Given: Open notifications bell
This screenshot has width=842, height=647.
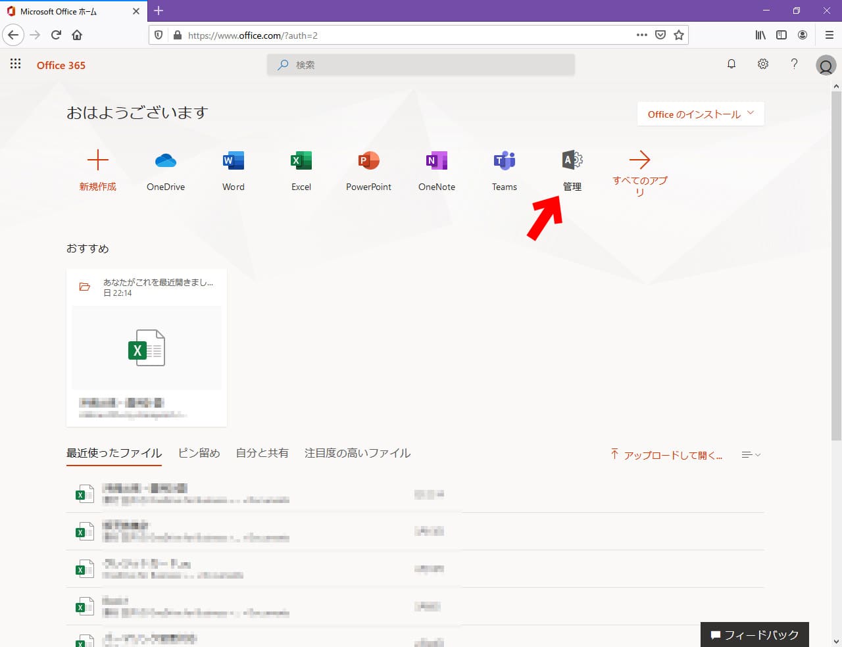Looking at the screenshot, I should coord(731,64).
